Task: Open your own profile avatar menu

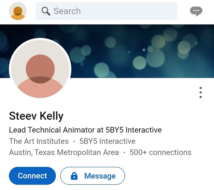Action: coord(18,11)
